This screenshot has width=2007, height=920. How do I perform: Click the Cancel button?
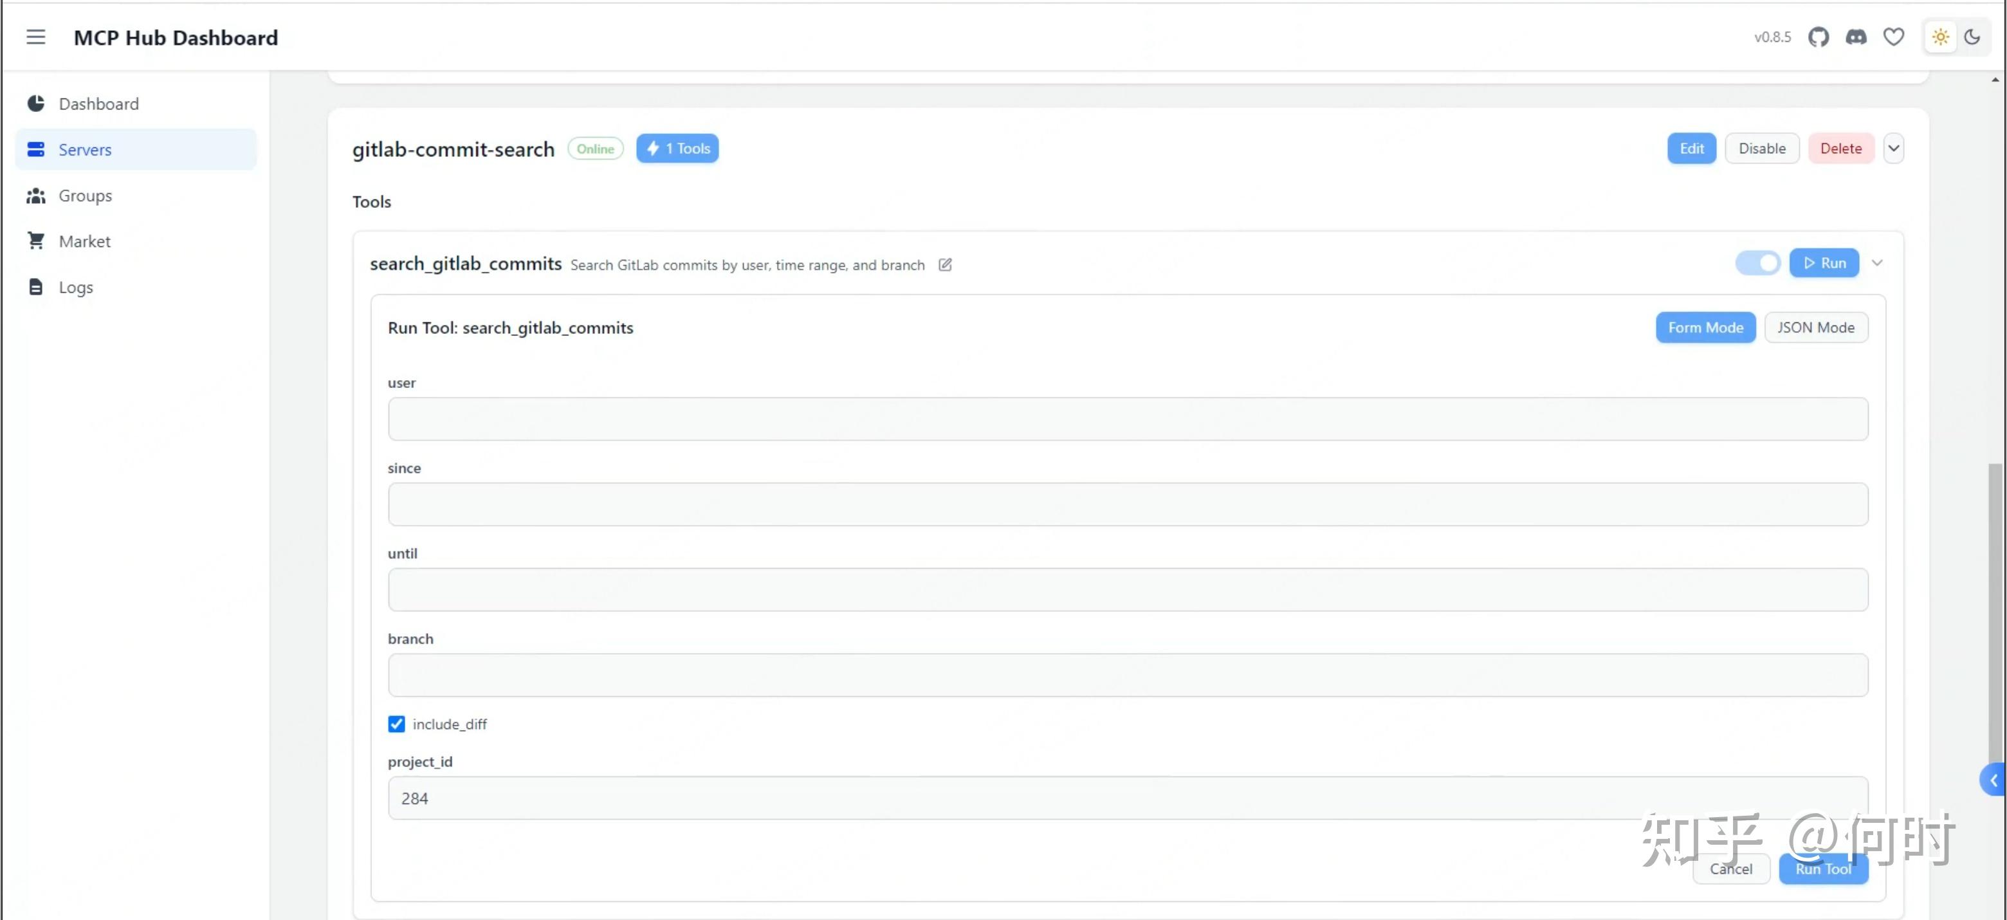point(1731,868)
